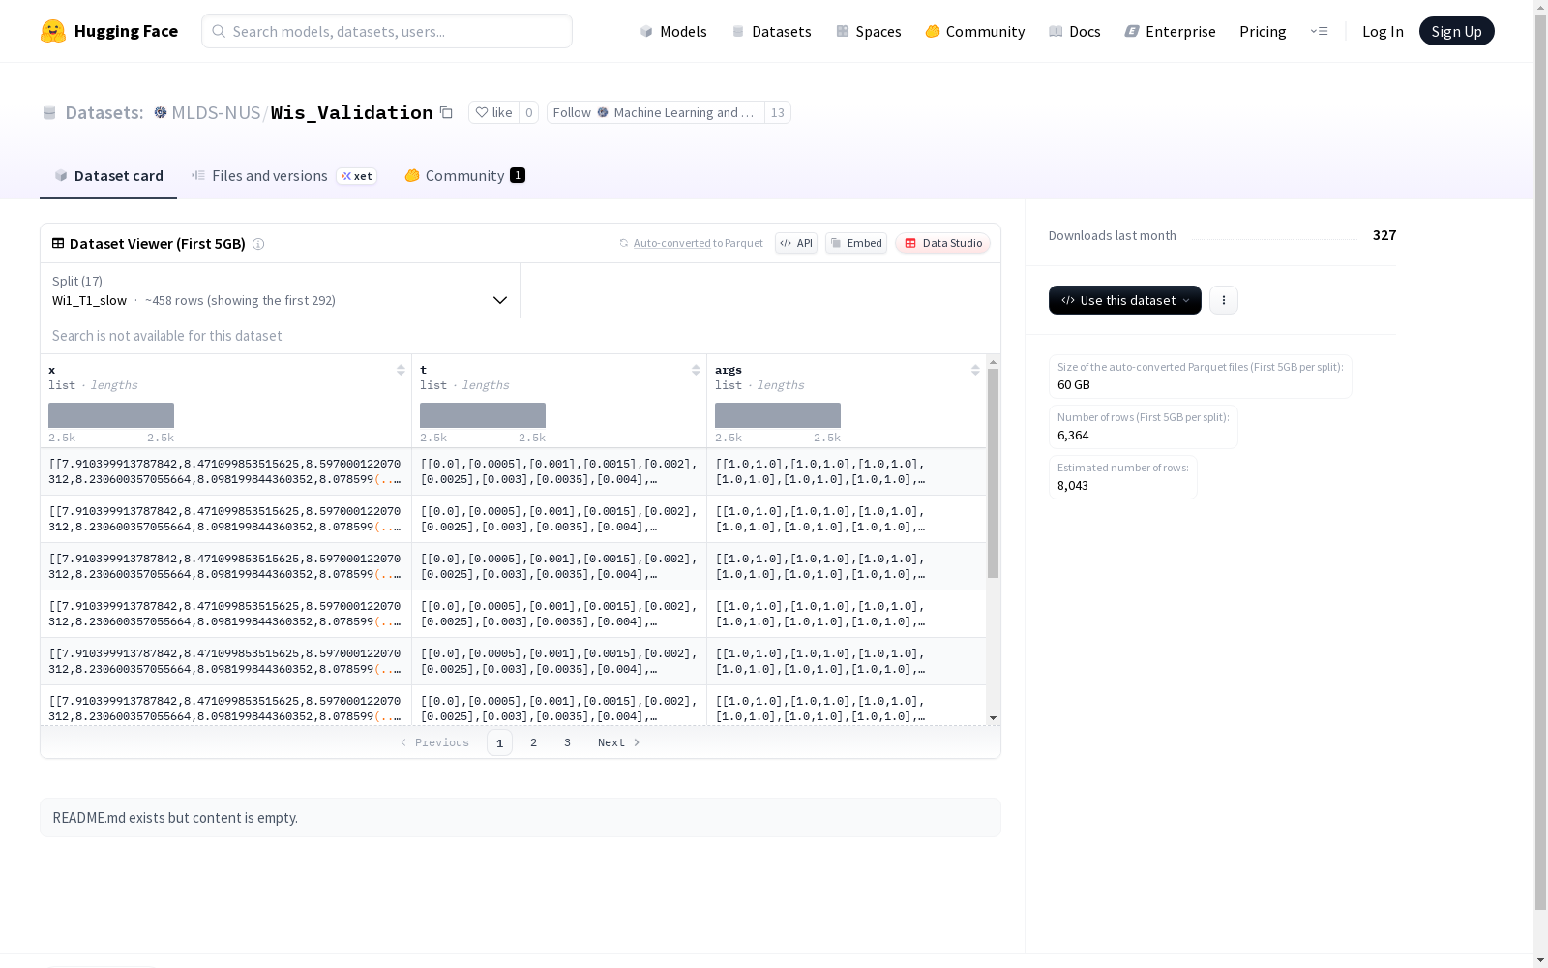Click the Sign Up button
Screen dimensions: 1548x968
pos(1456,31)
